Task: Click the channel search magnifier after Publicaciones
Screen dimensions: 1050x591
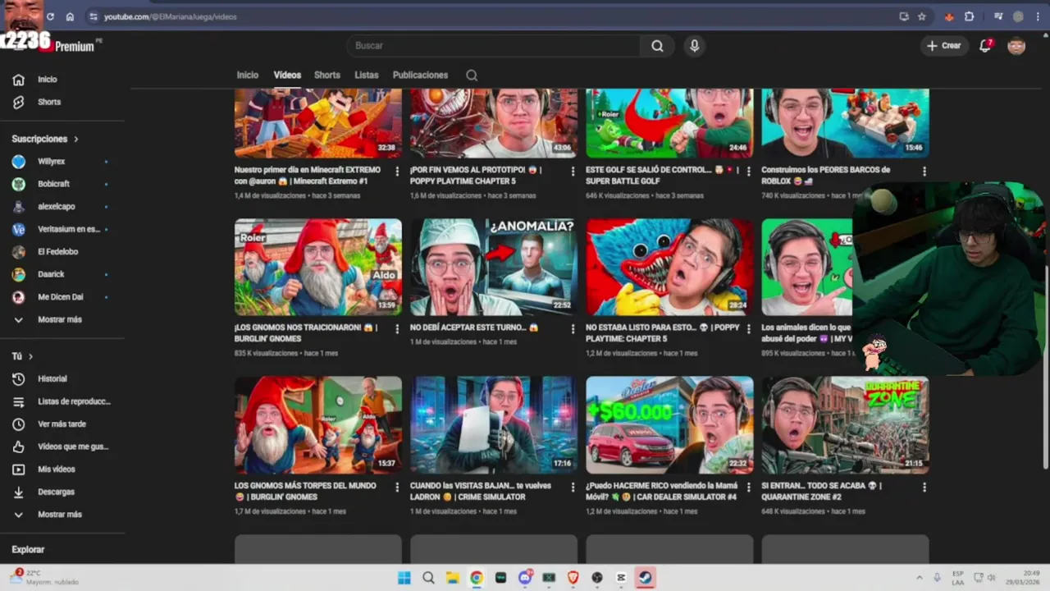Action: click(472, 76)
